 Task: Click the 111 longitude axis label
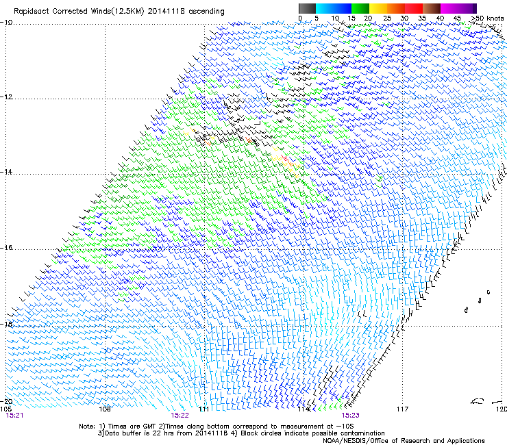click(x=204, y=409)
